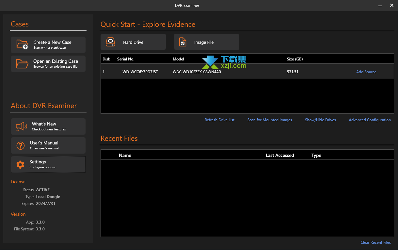Click the Serial No. column header
The width and height of the screenshot is (398, 250).
point(126,59)
